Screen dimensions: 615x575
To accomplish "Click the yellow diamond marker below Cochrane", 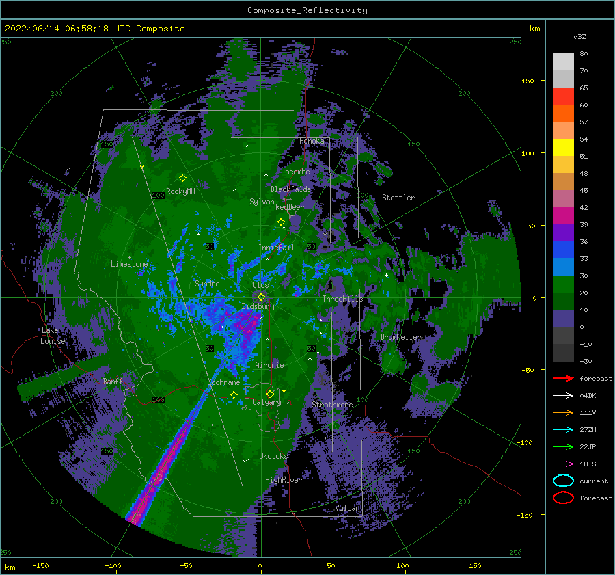I will coord(234,395).
